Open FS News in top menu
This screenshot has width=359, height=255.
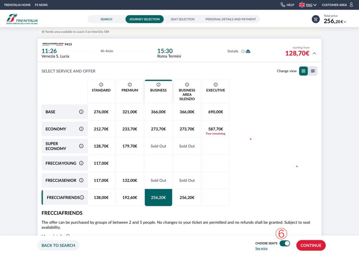(x=41, y=5)
